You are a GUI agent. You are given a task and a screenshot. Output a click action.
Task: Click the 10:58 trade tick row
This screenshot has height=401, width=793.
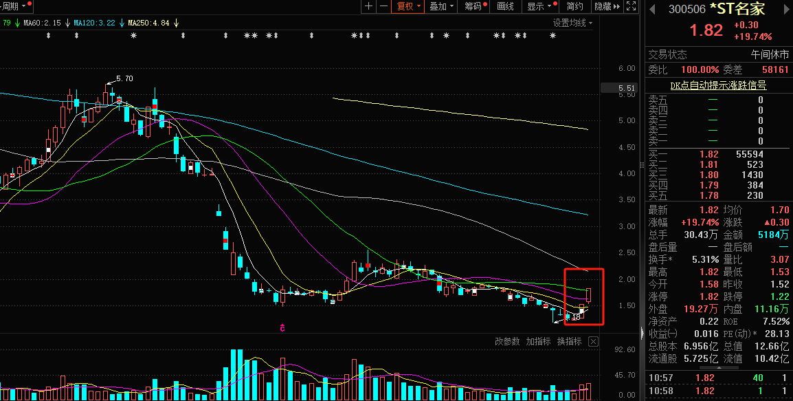point(719,391)
